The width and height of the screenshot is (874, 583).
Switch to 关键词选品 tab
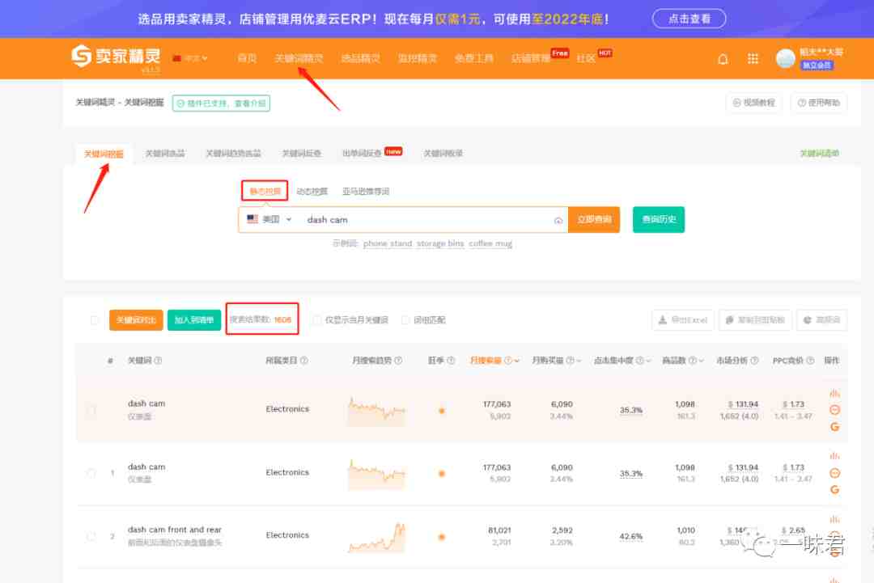[165, 153]
